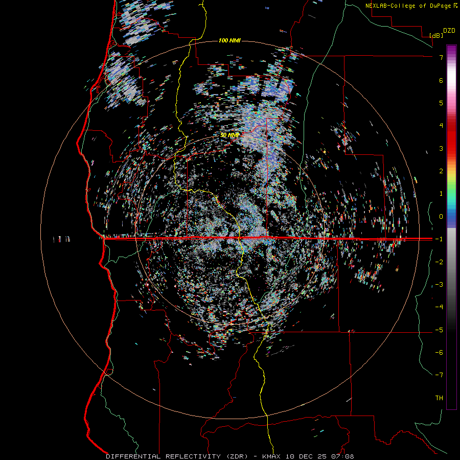Click the [dB] unit label

[x=436, y=35]
